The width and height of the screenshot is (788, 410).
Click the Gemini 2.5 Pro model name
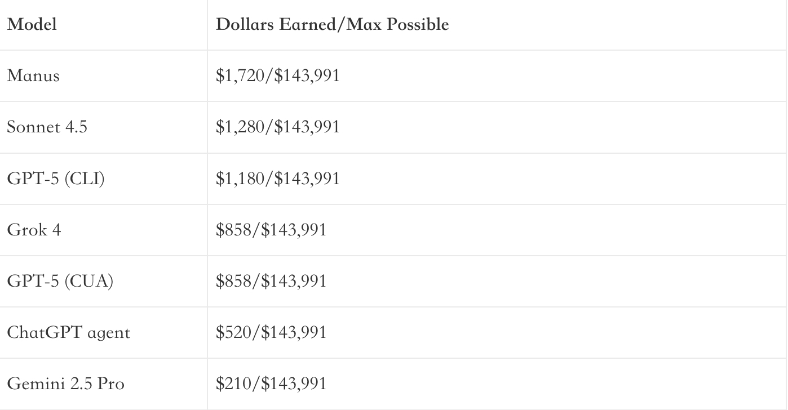(65, 384)
